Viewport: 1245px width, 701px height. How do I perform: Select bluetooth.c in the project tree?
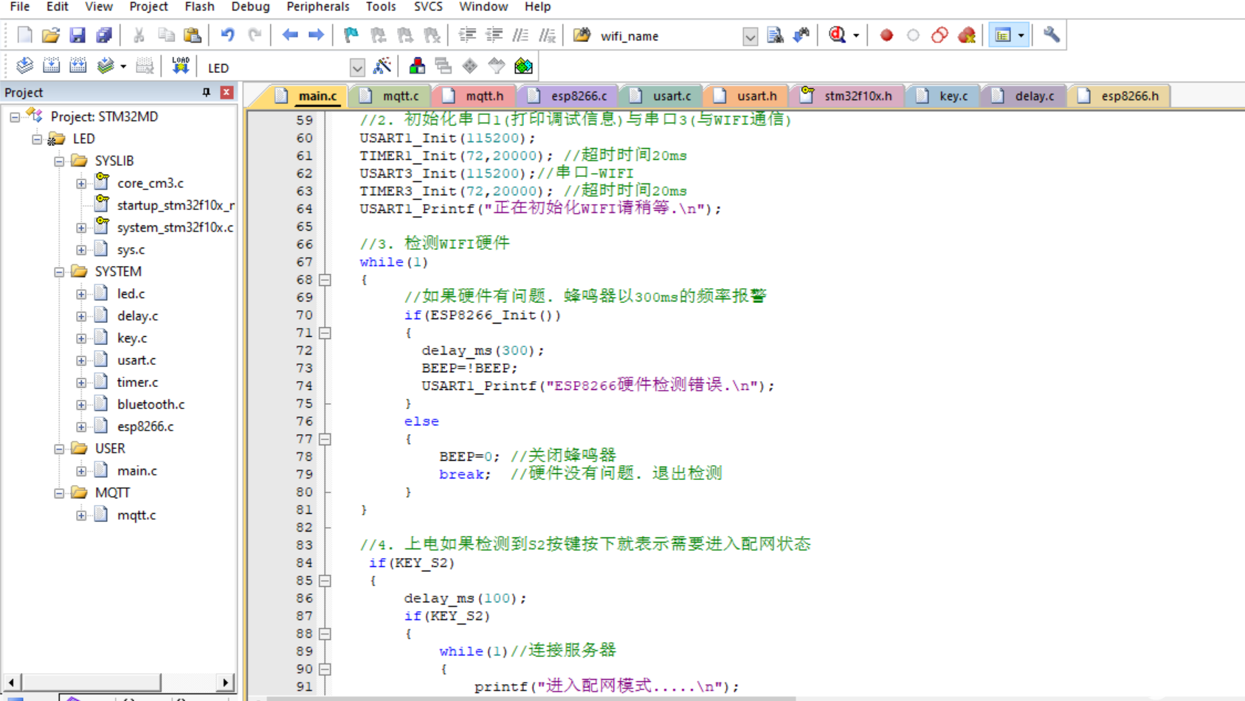tap(151, 404)
